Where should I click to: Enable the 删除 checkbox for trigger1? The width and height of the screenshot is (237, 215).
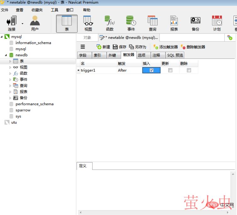[189, 71]
